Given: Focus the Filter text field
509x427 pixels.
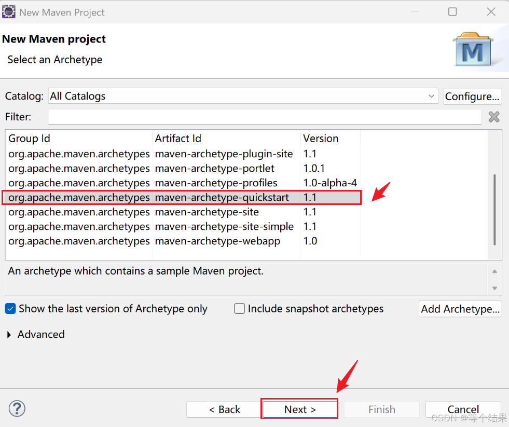Looking at the screenshot, I should point(265,117).
